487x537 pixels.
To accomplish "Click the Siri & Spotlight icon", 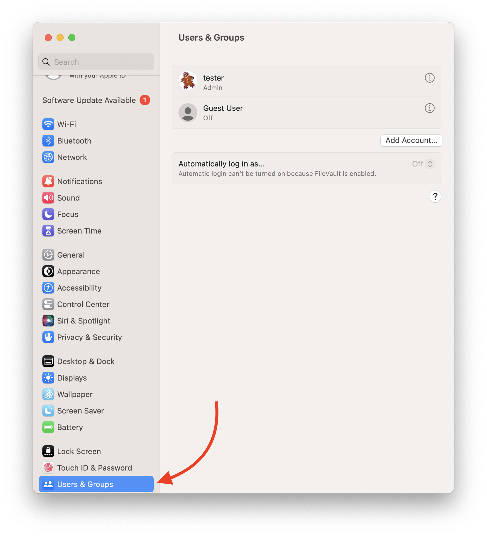I will [x=48, y=321].
